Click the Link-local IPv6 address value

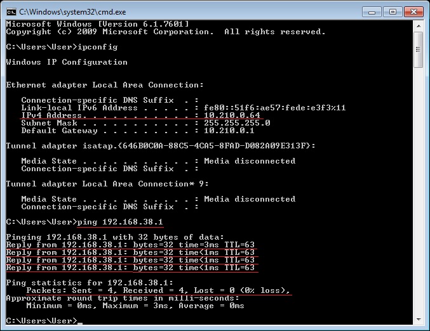coord(274,108)
